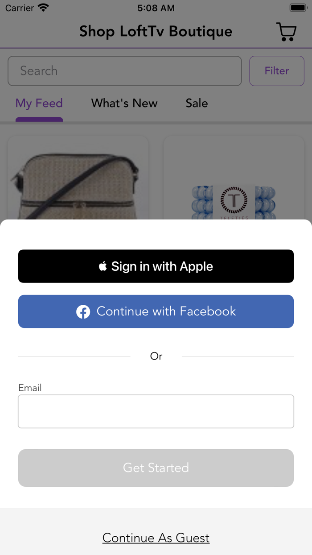
Task: Click Sign in with Apple button
Action: tap(156, 266)
